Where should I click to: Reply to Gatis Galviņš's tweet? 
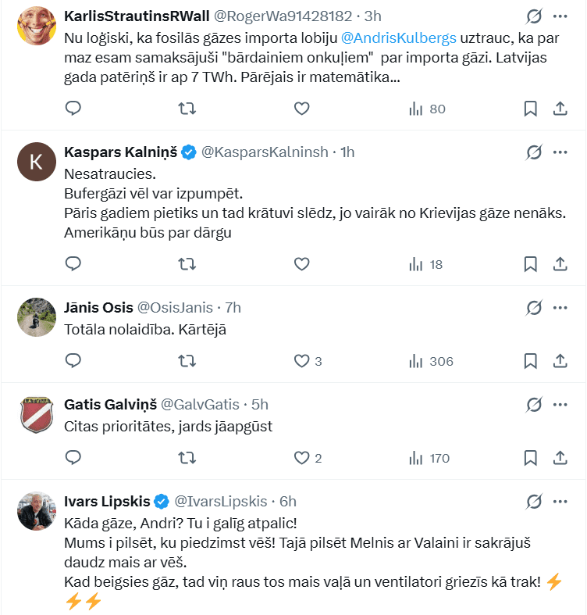point(73,458)
